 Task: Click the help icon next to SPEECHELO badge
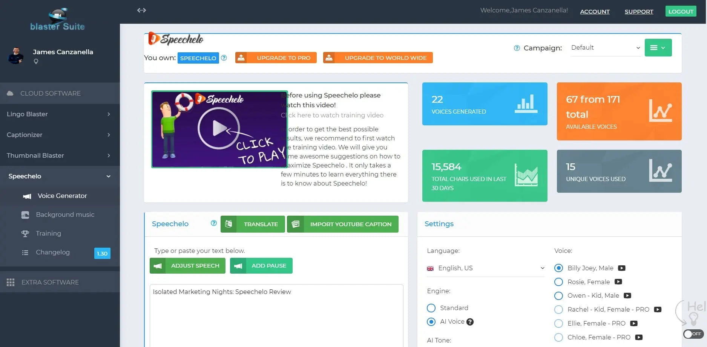point(224,58)
